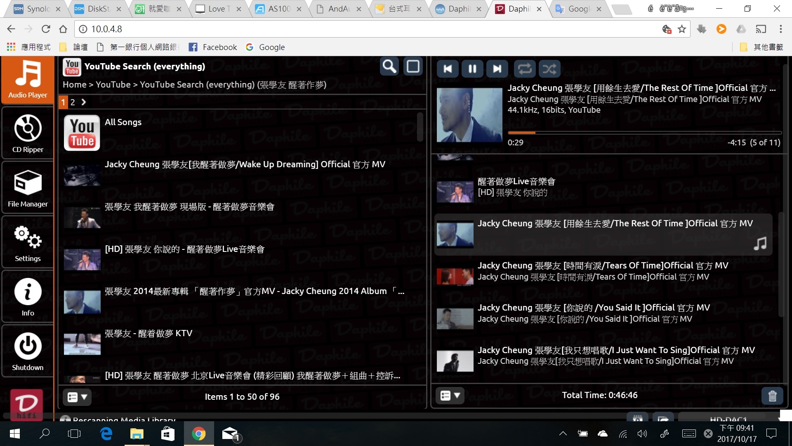
Task: Click the square window icon beside search
Action: [413, 66]
